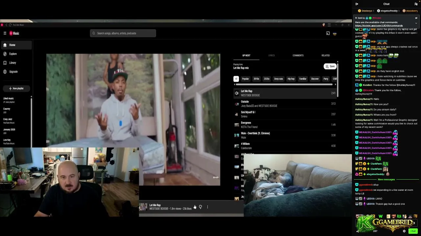Open the more options menu for Let Me Rap
This screenshot has height=236, width=421.
tap(208, 207)
